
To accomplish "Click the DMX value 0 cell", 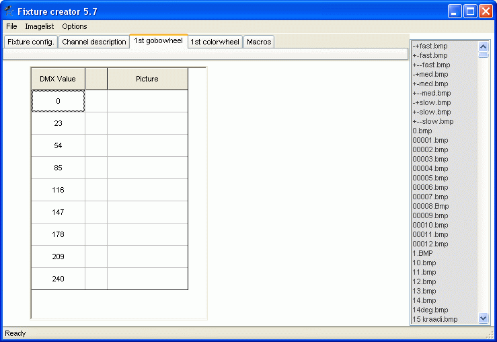I will click(x=58, y=101).
